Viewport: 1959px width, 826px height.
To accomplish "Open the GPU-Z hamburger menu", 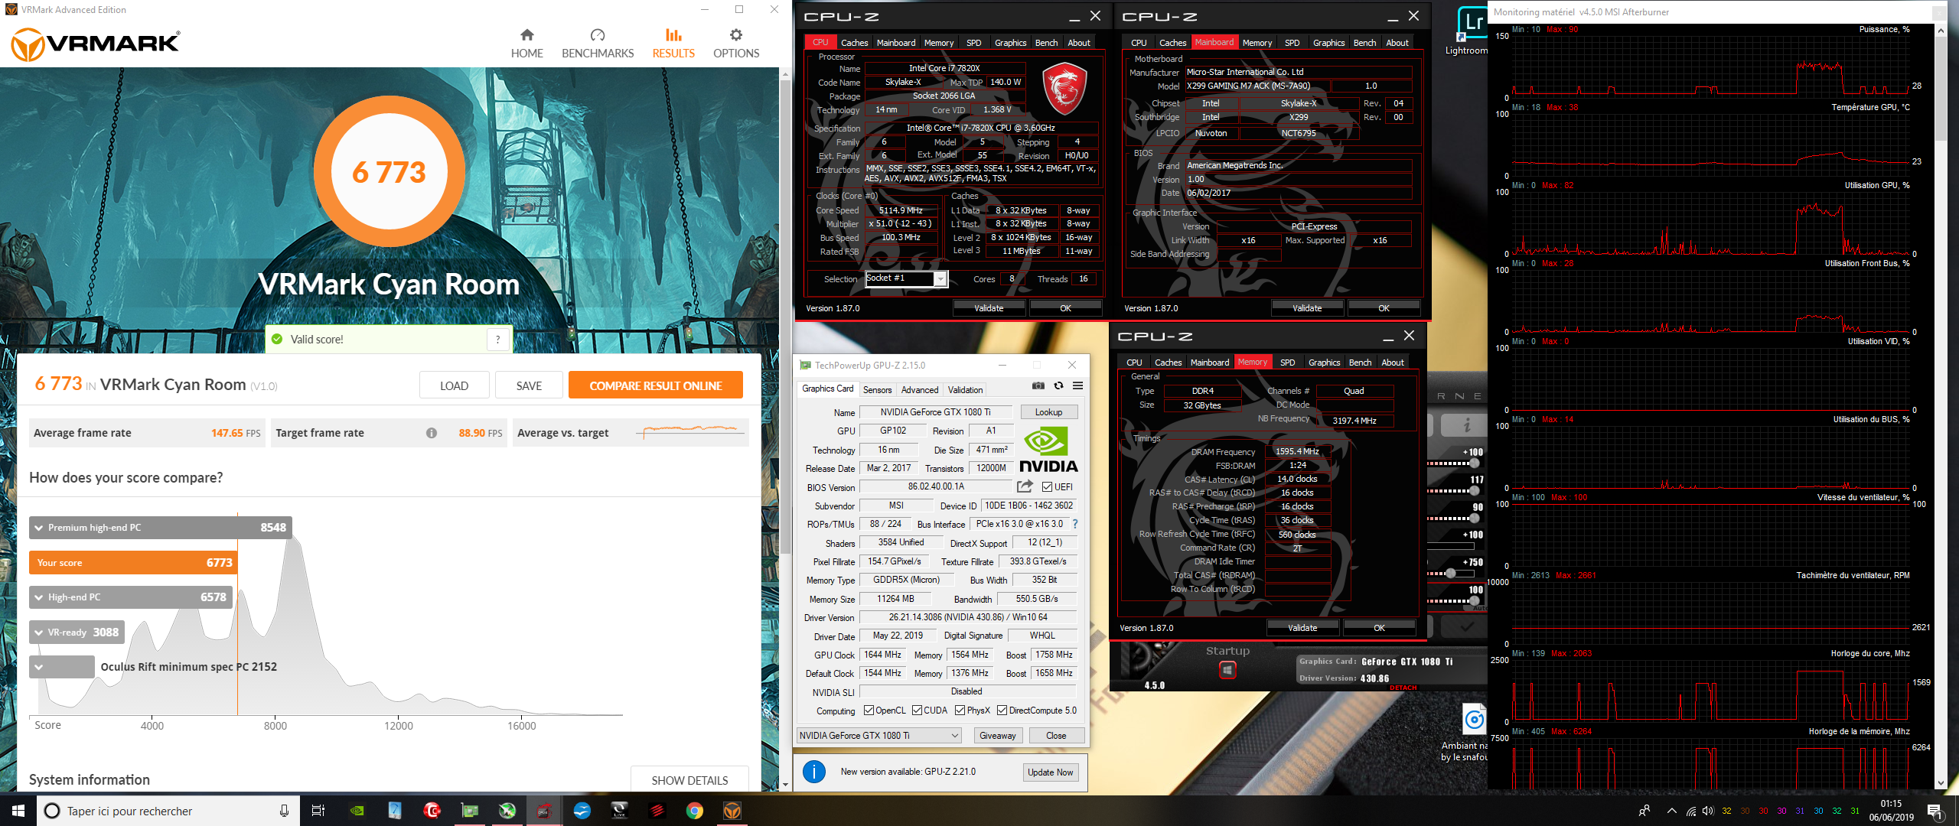I will click(1077, 385).
